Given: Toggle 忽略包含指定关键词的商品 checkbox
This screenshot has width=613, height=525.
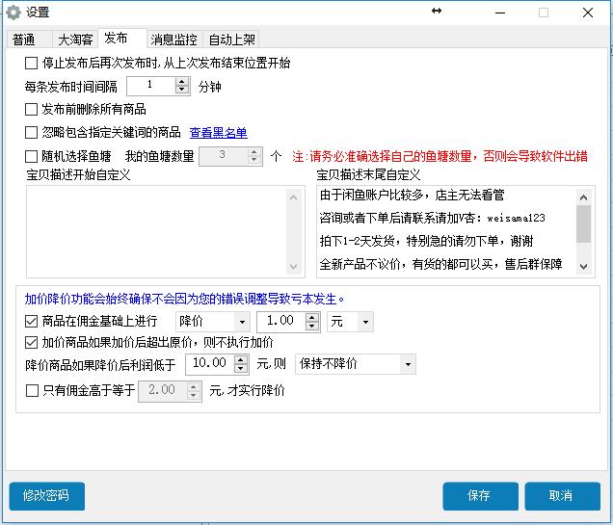Looking at the screenshot, I should [x=32, y=133].
